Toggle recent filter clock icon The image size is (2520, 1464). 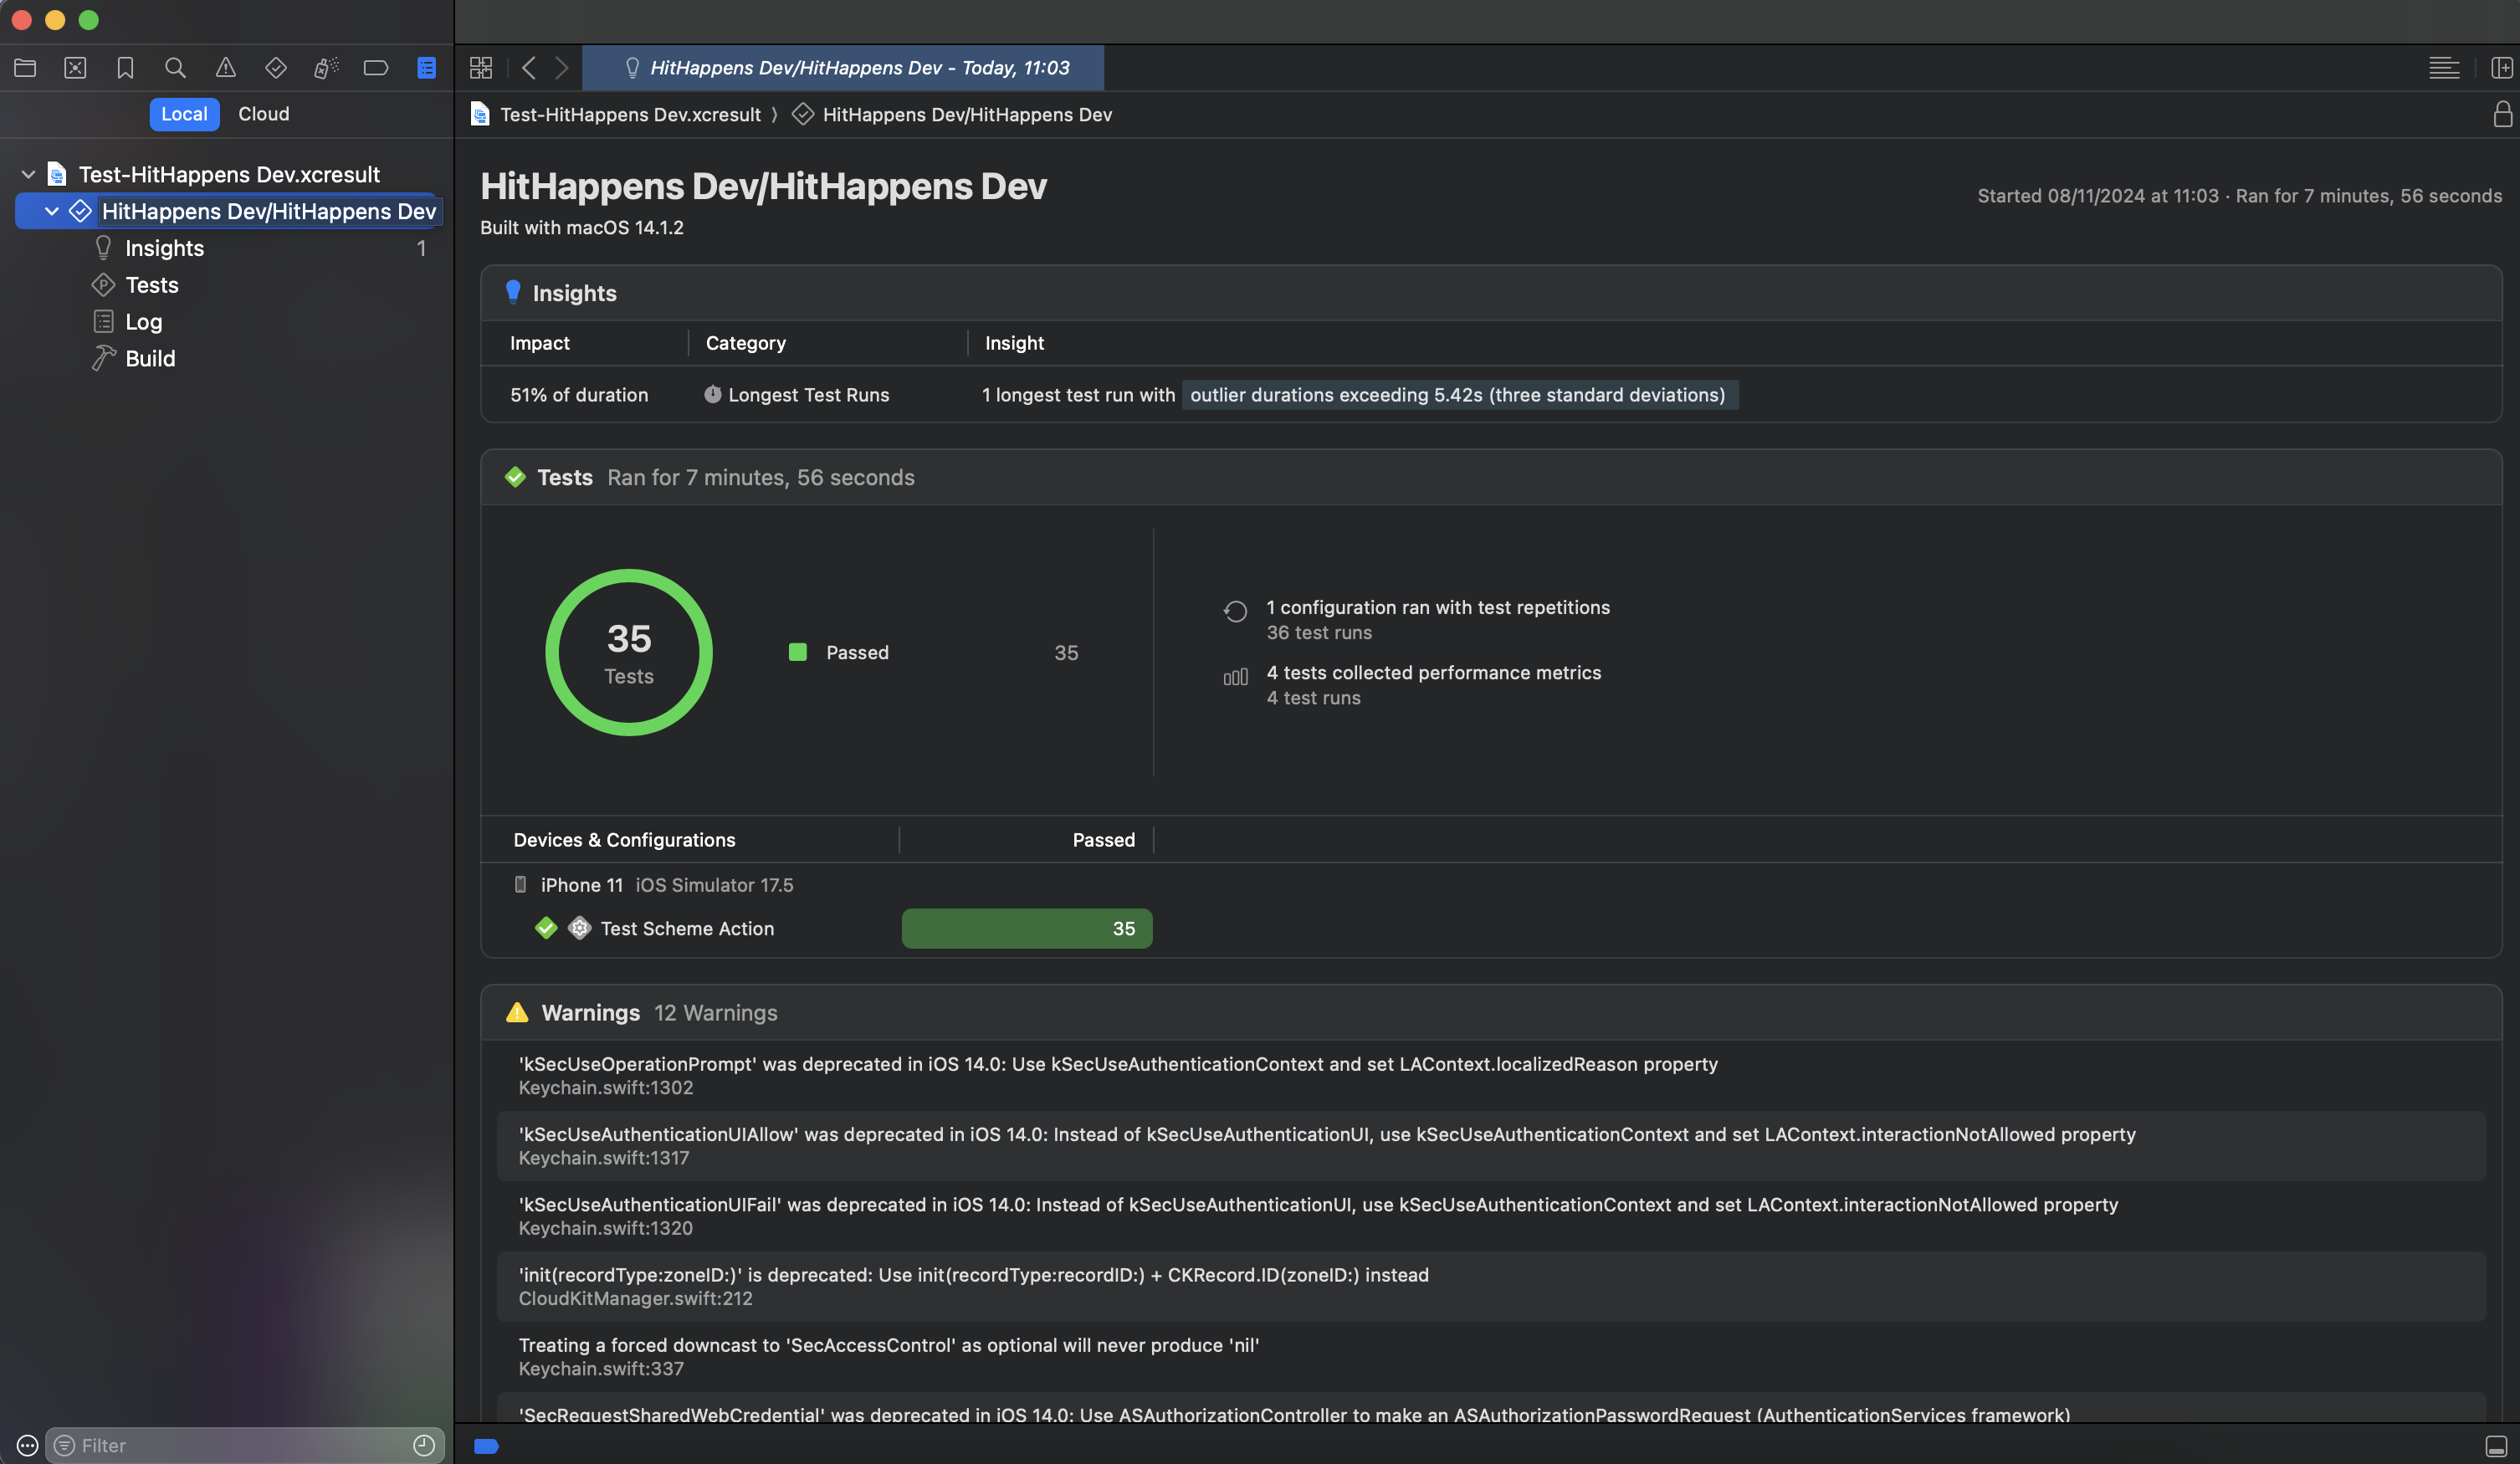click(423, 1445)
